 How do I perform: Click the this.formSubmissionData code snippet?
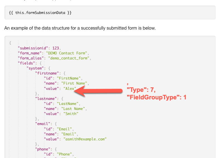40,13
